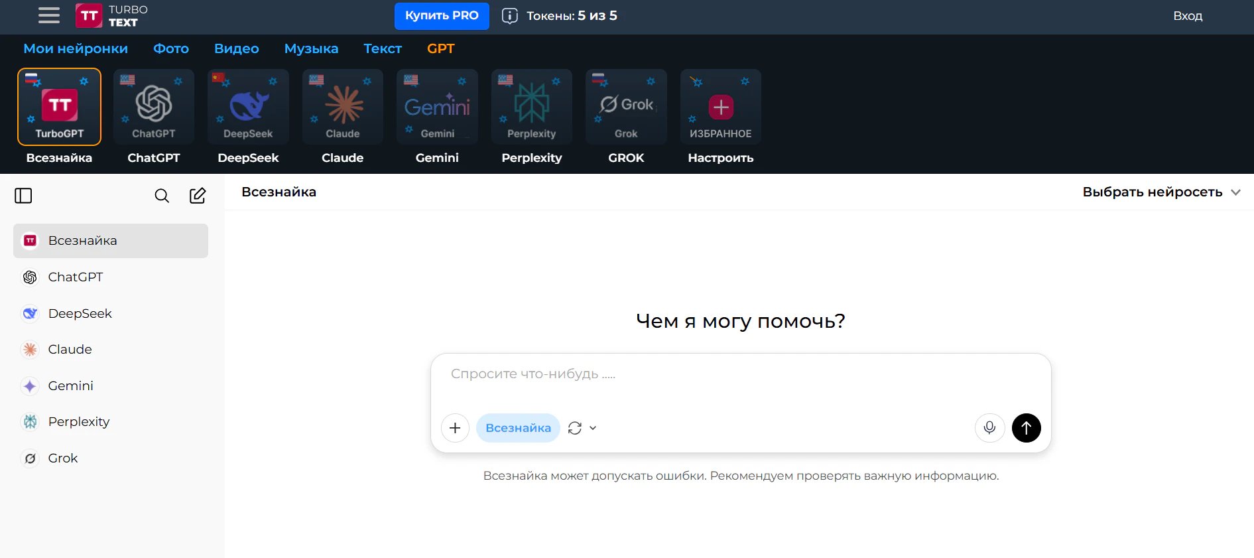The width and height of the screenshot is (1254, 558).
Task: Select the ChatGPT model card
Action: point(154,107)
